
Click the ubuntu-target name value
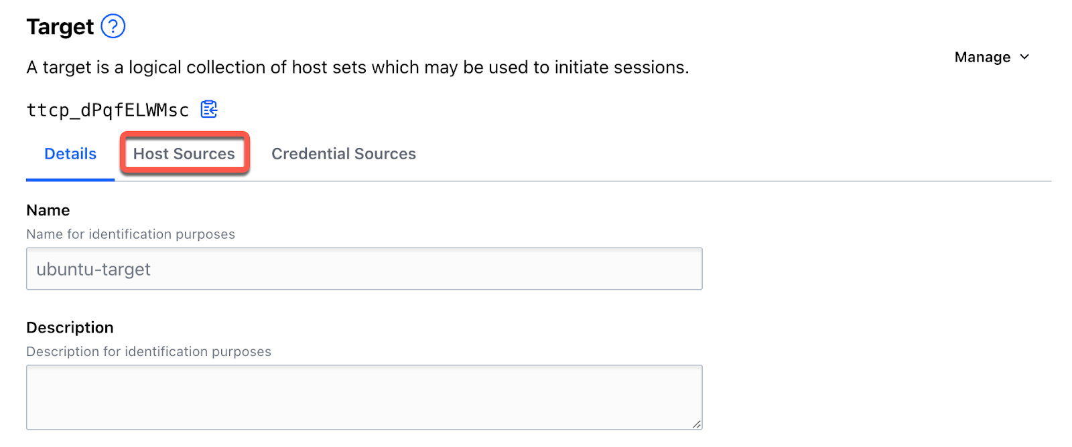94,268
